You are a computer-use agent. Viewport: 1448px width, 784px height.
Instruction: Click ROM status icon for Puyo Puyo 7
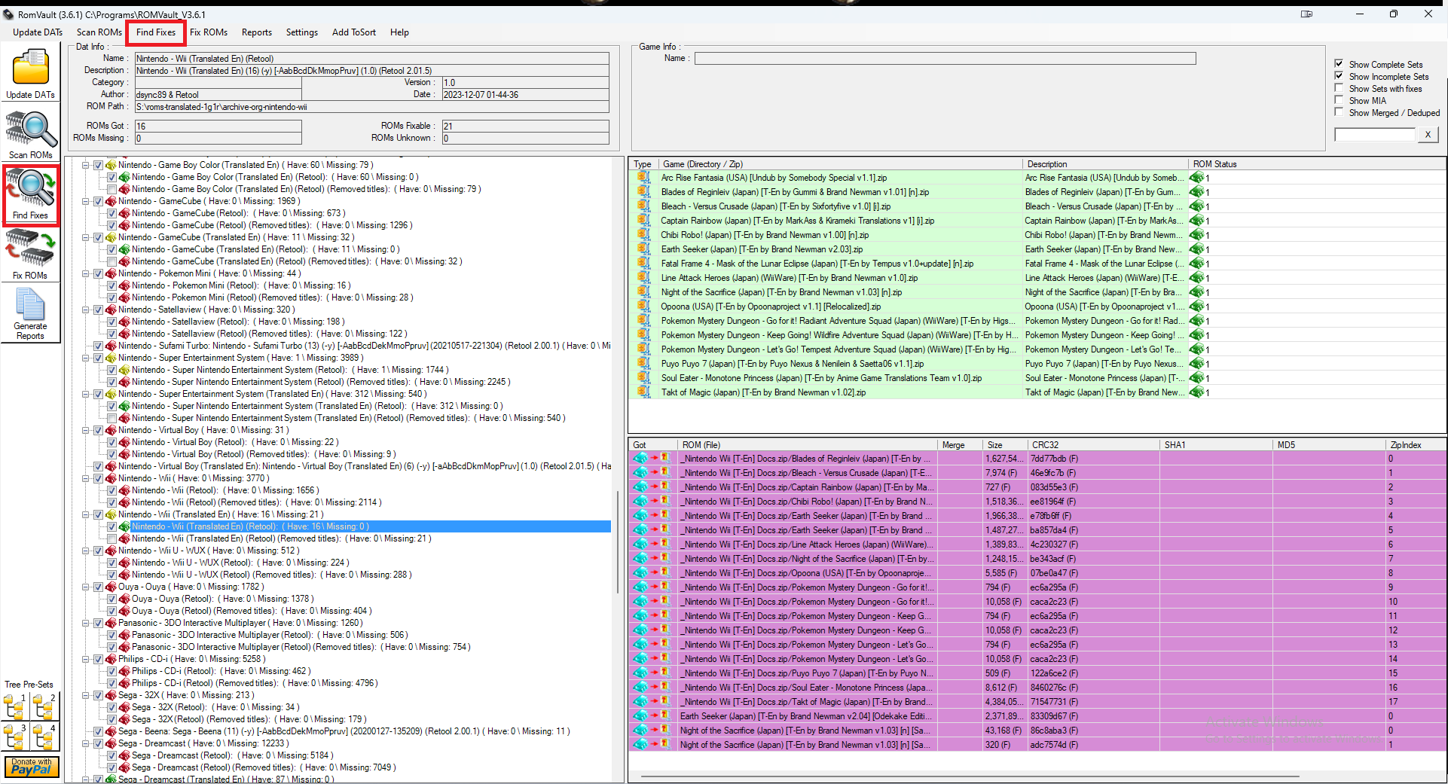(1196, 364)
